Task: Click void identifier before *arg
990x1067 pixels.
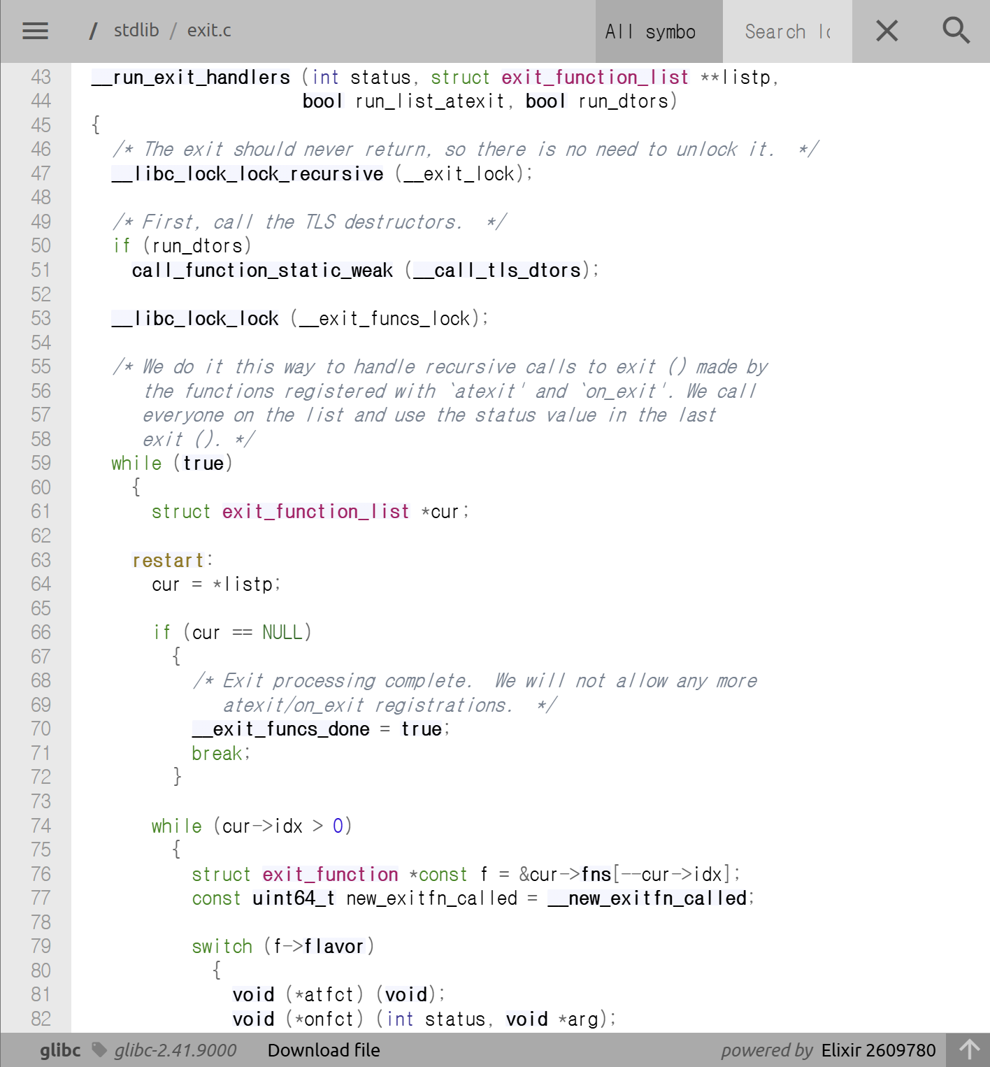Action: click(x=526, y=1019)
